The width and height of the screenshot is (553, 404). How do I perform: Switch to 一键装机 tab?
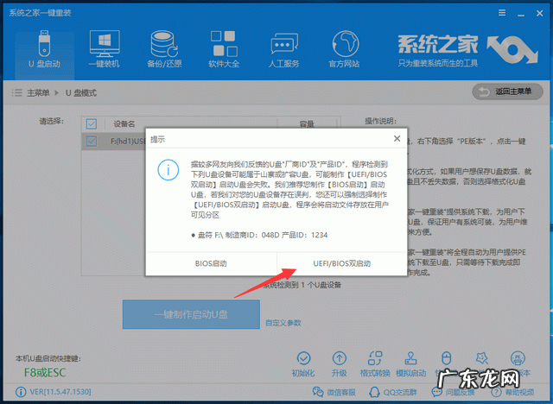click(105, 49)
